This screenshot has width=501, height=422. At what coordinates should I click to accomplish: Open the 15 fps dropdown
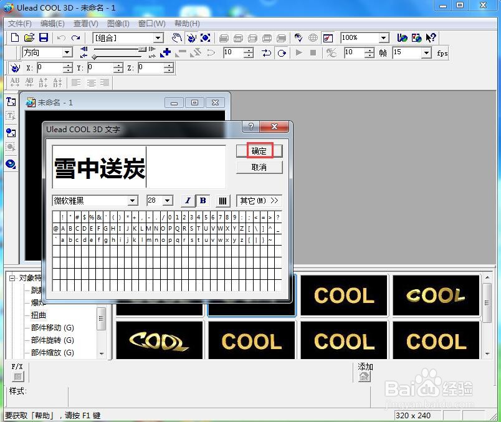(x=426, y=52)
